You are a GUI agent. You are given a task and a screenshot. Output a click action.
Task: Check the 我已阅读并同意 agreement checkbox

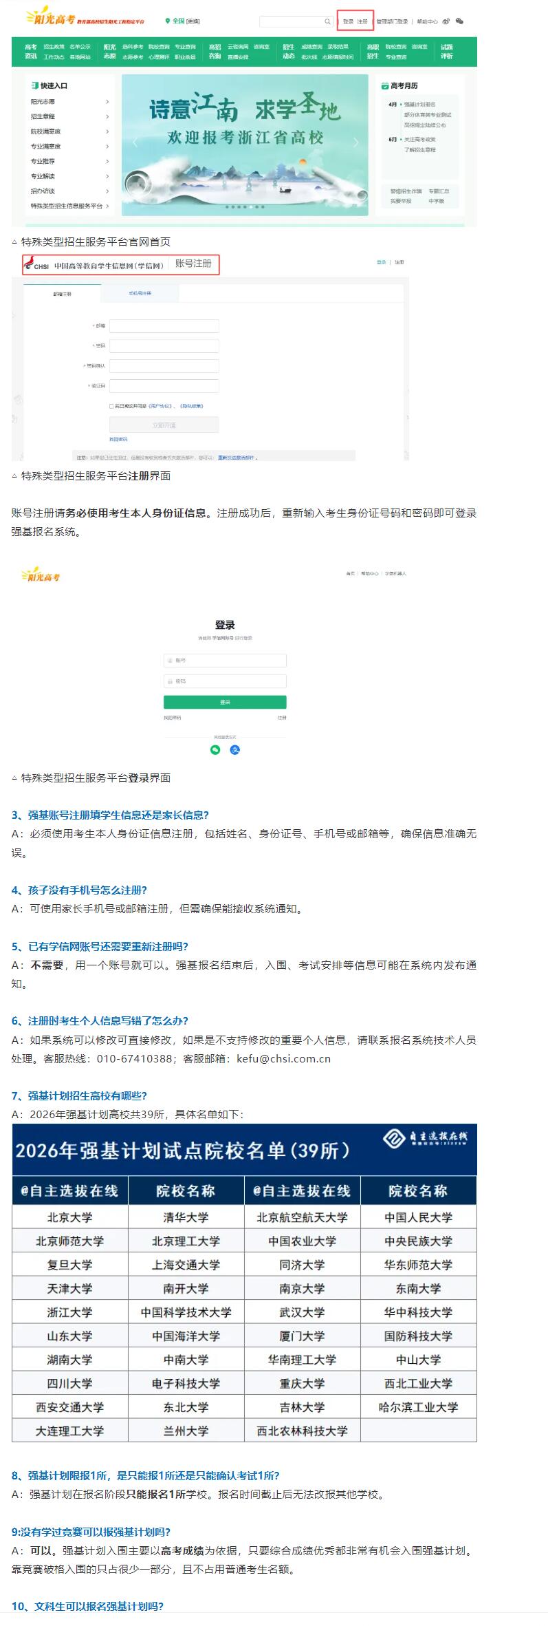111,406
